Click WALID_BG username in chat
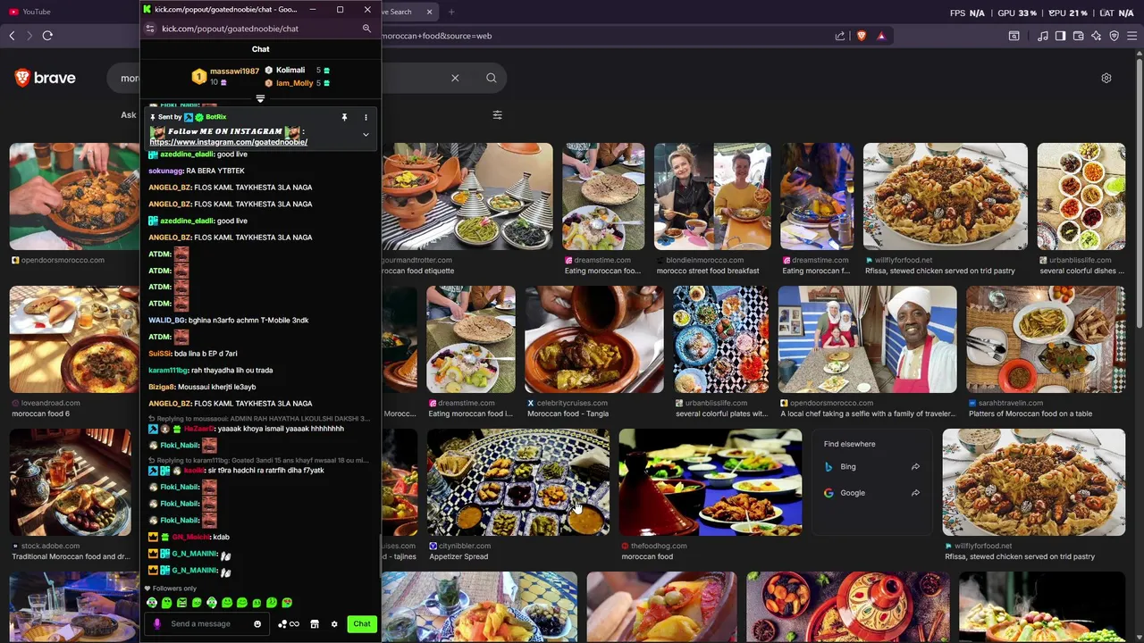The image size is (1144, 643). point(166,321)
